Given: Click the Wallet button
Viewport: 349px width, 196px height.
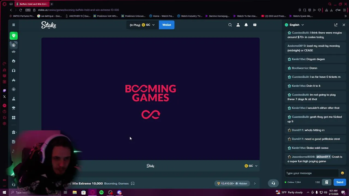Looking at the screenshot, I should coord(167,25).
